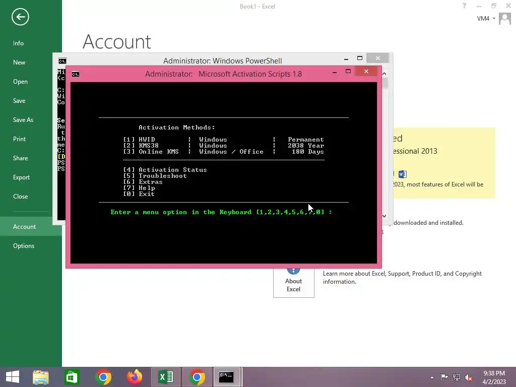The width and height of the screenshot is (516, 387).
Task: Switch to command prompt taskbar icon
Action: pyautogui.click(x=226, y=377)
